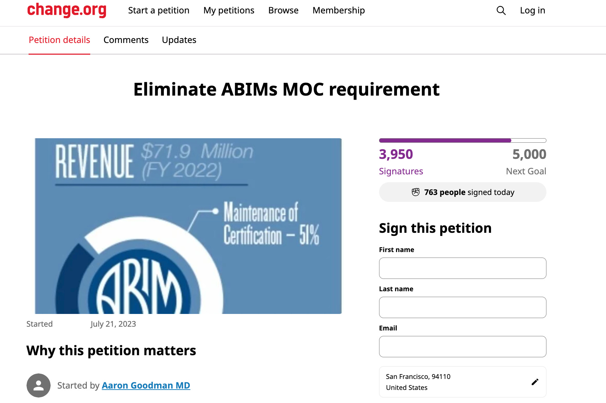Screen dimensions: 606x403
Task: Click the 763 people signed today badge
Action: 462,192
